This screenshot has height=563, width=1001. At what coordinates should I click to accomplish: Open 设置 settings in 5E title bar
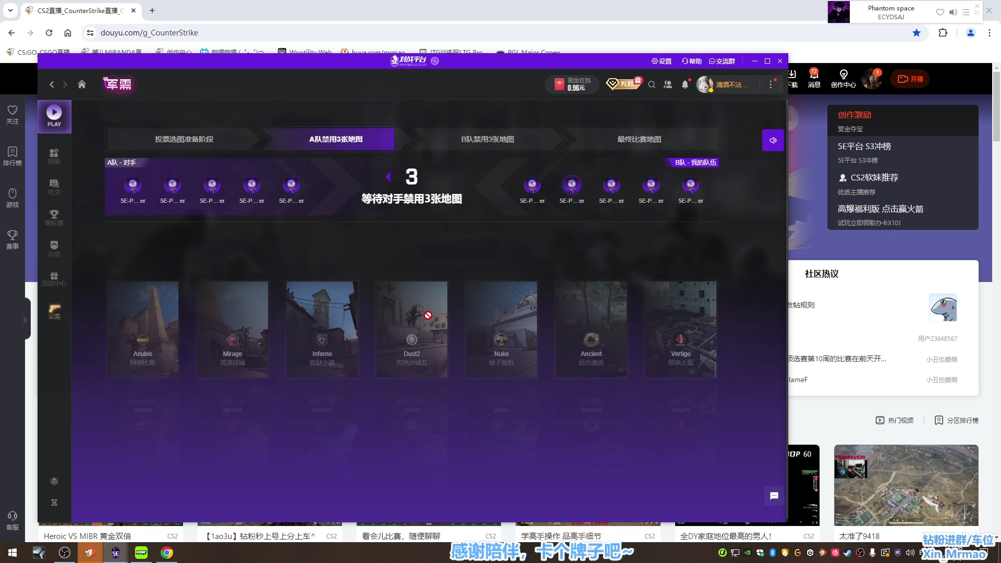coord(662,62)
